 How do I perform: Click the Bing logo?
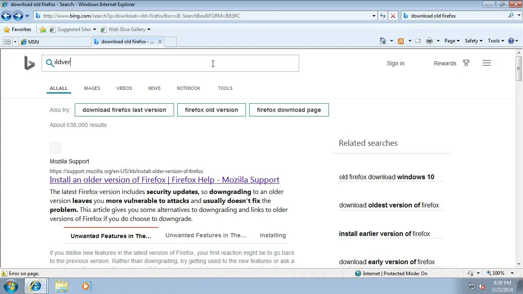pyautogui.click(x=29, y=63)
